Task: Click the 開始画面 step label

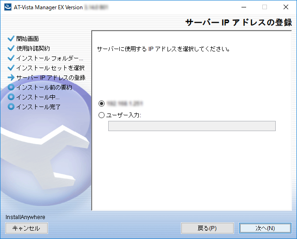Action: pos(27,39)
